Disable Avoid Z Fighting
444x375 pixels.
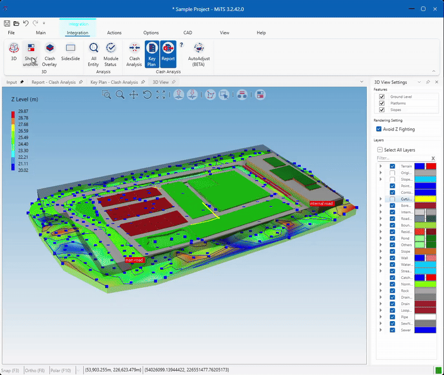click(379, 129)
